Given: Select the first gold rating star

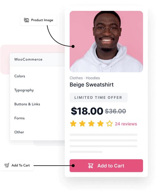Looking at the screenshot, I should coord(73,124).
